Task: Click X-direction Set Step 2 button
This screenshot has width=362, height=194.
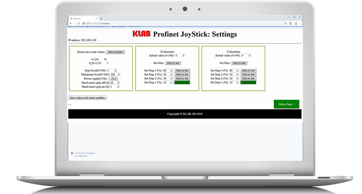Action: (x=182, y=79)
